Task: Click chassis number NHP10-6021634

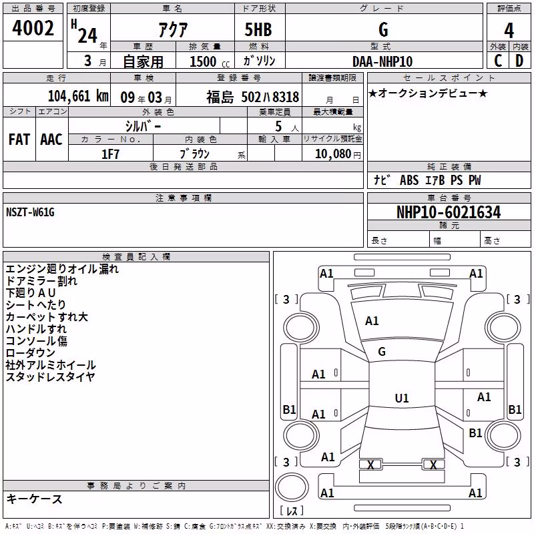Action: (449, 212)
